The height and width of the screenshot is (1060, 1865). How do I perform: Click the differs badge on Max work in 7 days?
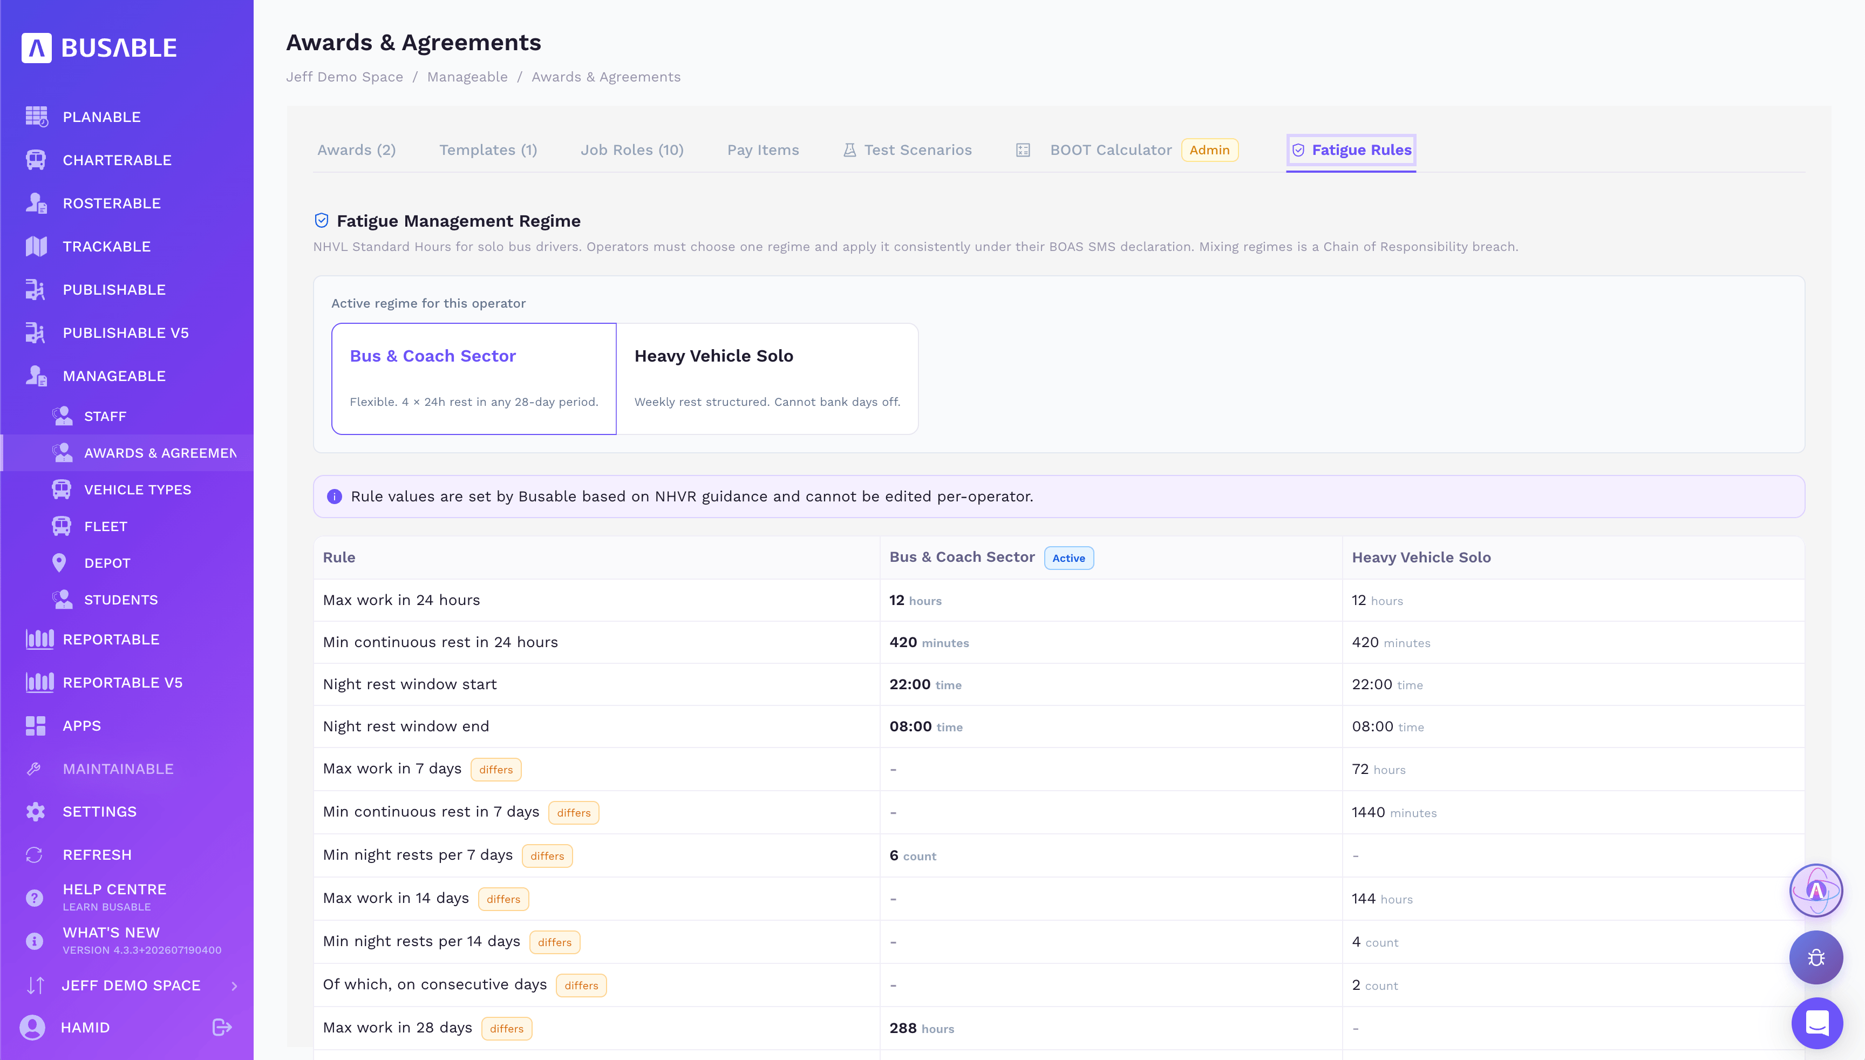(x=496, y=770)
